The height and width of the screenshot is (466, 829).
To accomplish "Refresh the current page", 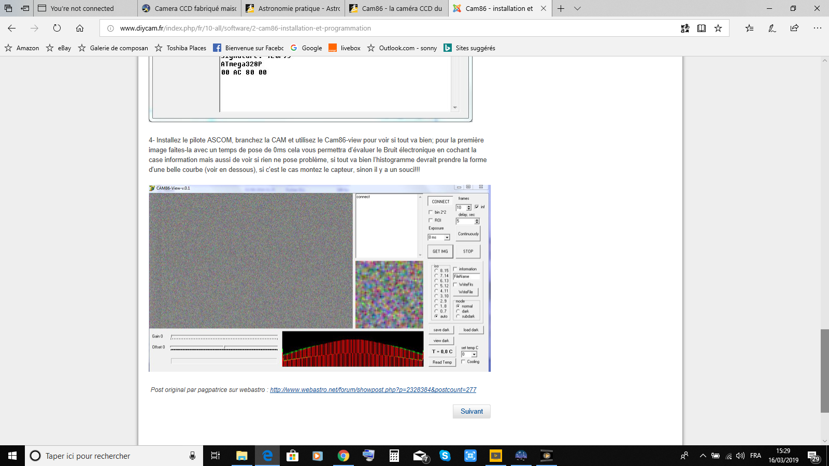I will pos(57,28).
